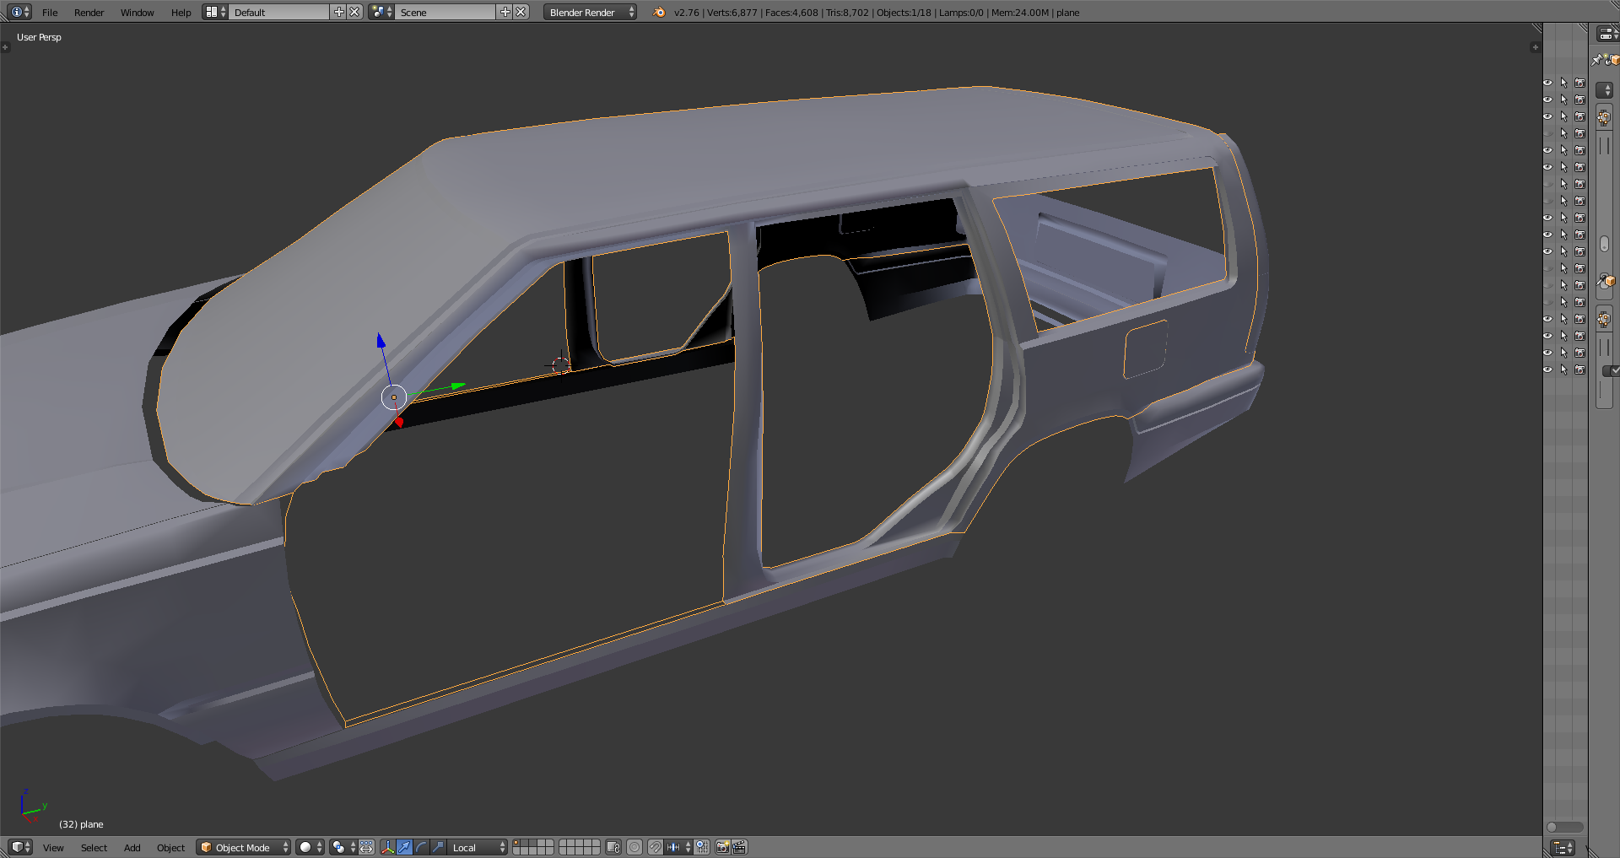Open the Add menu in viewport header
This screenshot has height=858, width=1620.
click(132, 847)
